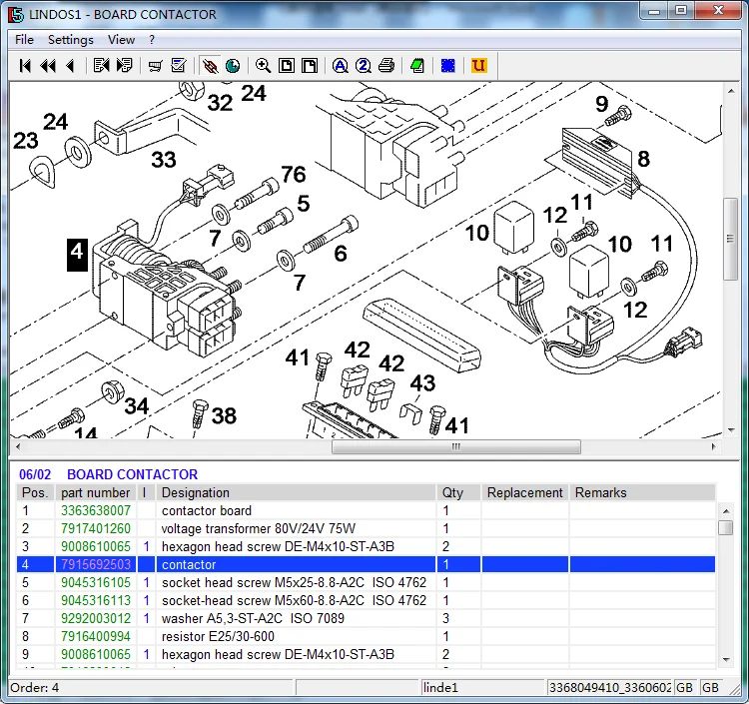Click the shopping cart order icon
The width and height of the screenshot is (749, 704).
coord(155,66)
